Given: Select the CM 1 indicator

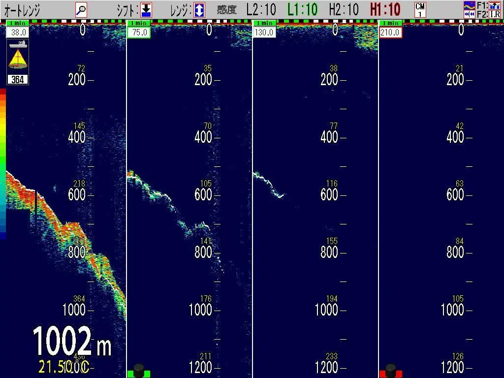Looking at the screenshot, I should [420, 10].
